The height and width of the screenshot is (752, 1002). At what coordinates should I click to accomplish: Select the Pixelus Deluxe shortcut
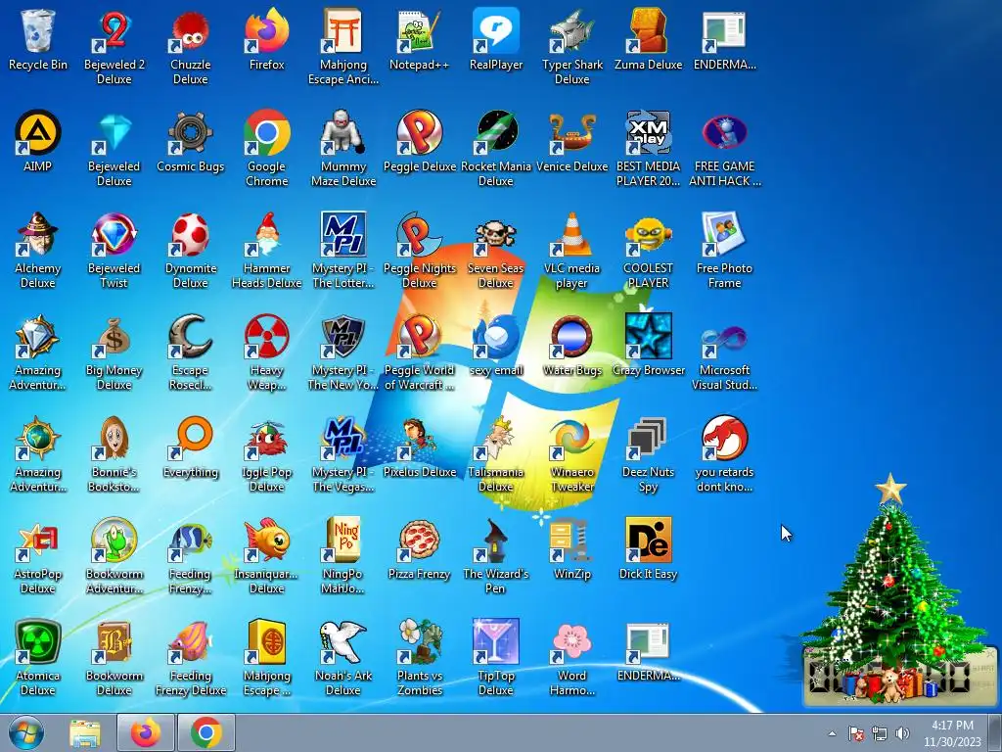point(419,438)
